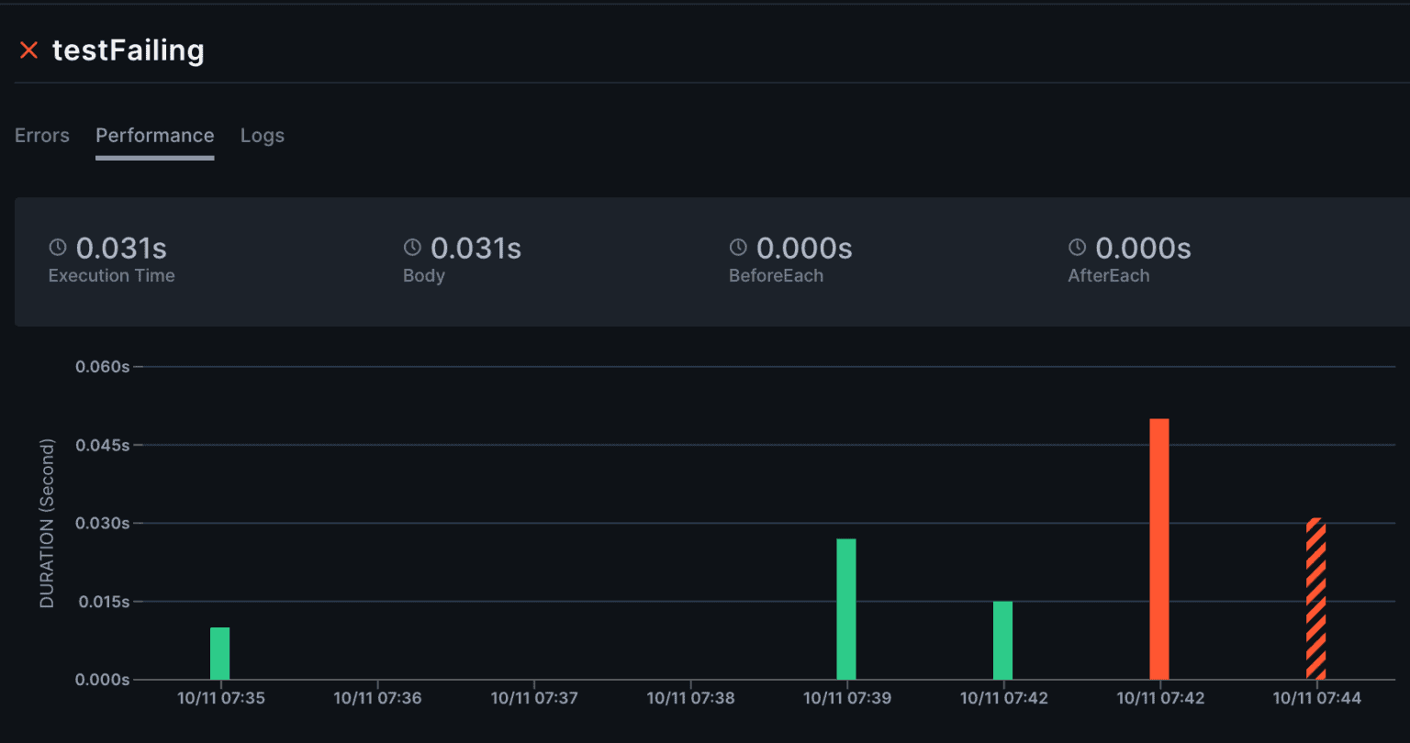Click the 0.000s BeforeEach value
1410x743 pixels.
click(x=804, y=249)
